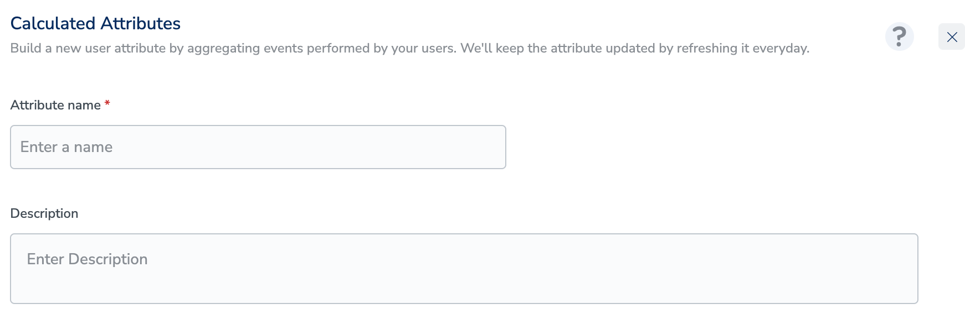This screenshot has height=314, width=965.
Task: Click the circular gray question mark button
Action: (x=899, y=36)
